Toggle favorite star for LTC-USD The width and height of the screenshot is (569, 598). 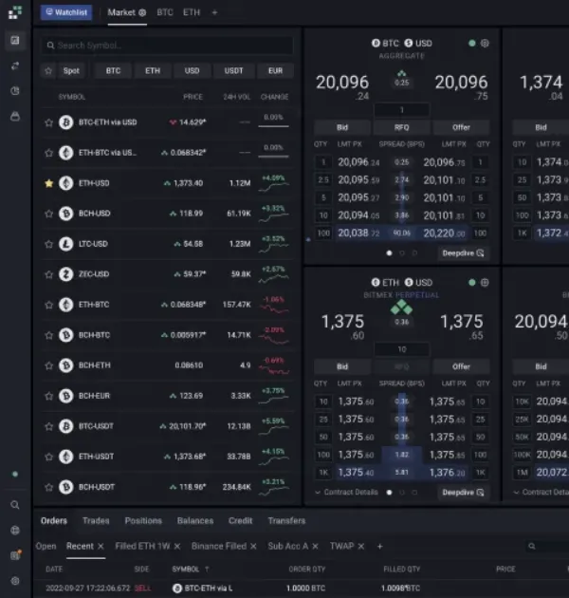click(48, 244)
